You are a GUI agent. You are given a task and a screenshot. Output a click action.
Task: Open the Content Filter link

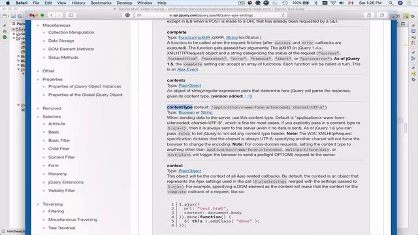tap(61, 157)
